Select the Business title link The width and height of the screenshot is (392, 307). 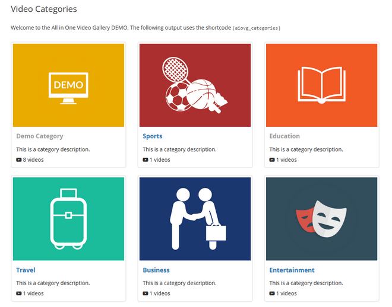pos(156,270)
